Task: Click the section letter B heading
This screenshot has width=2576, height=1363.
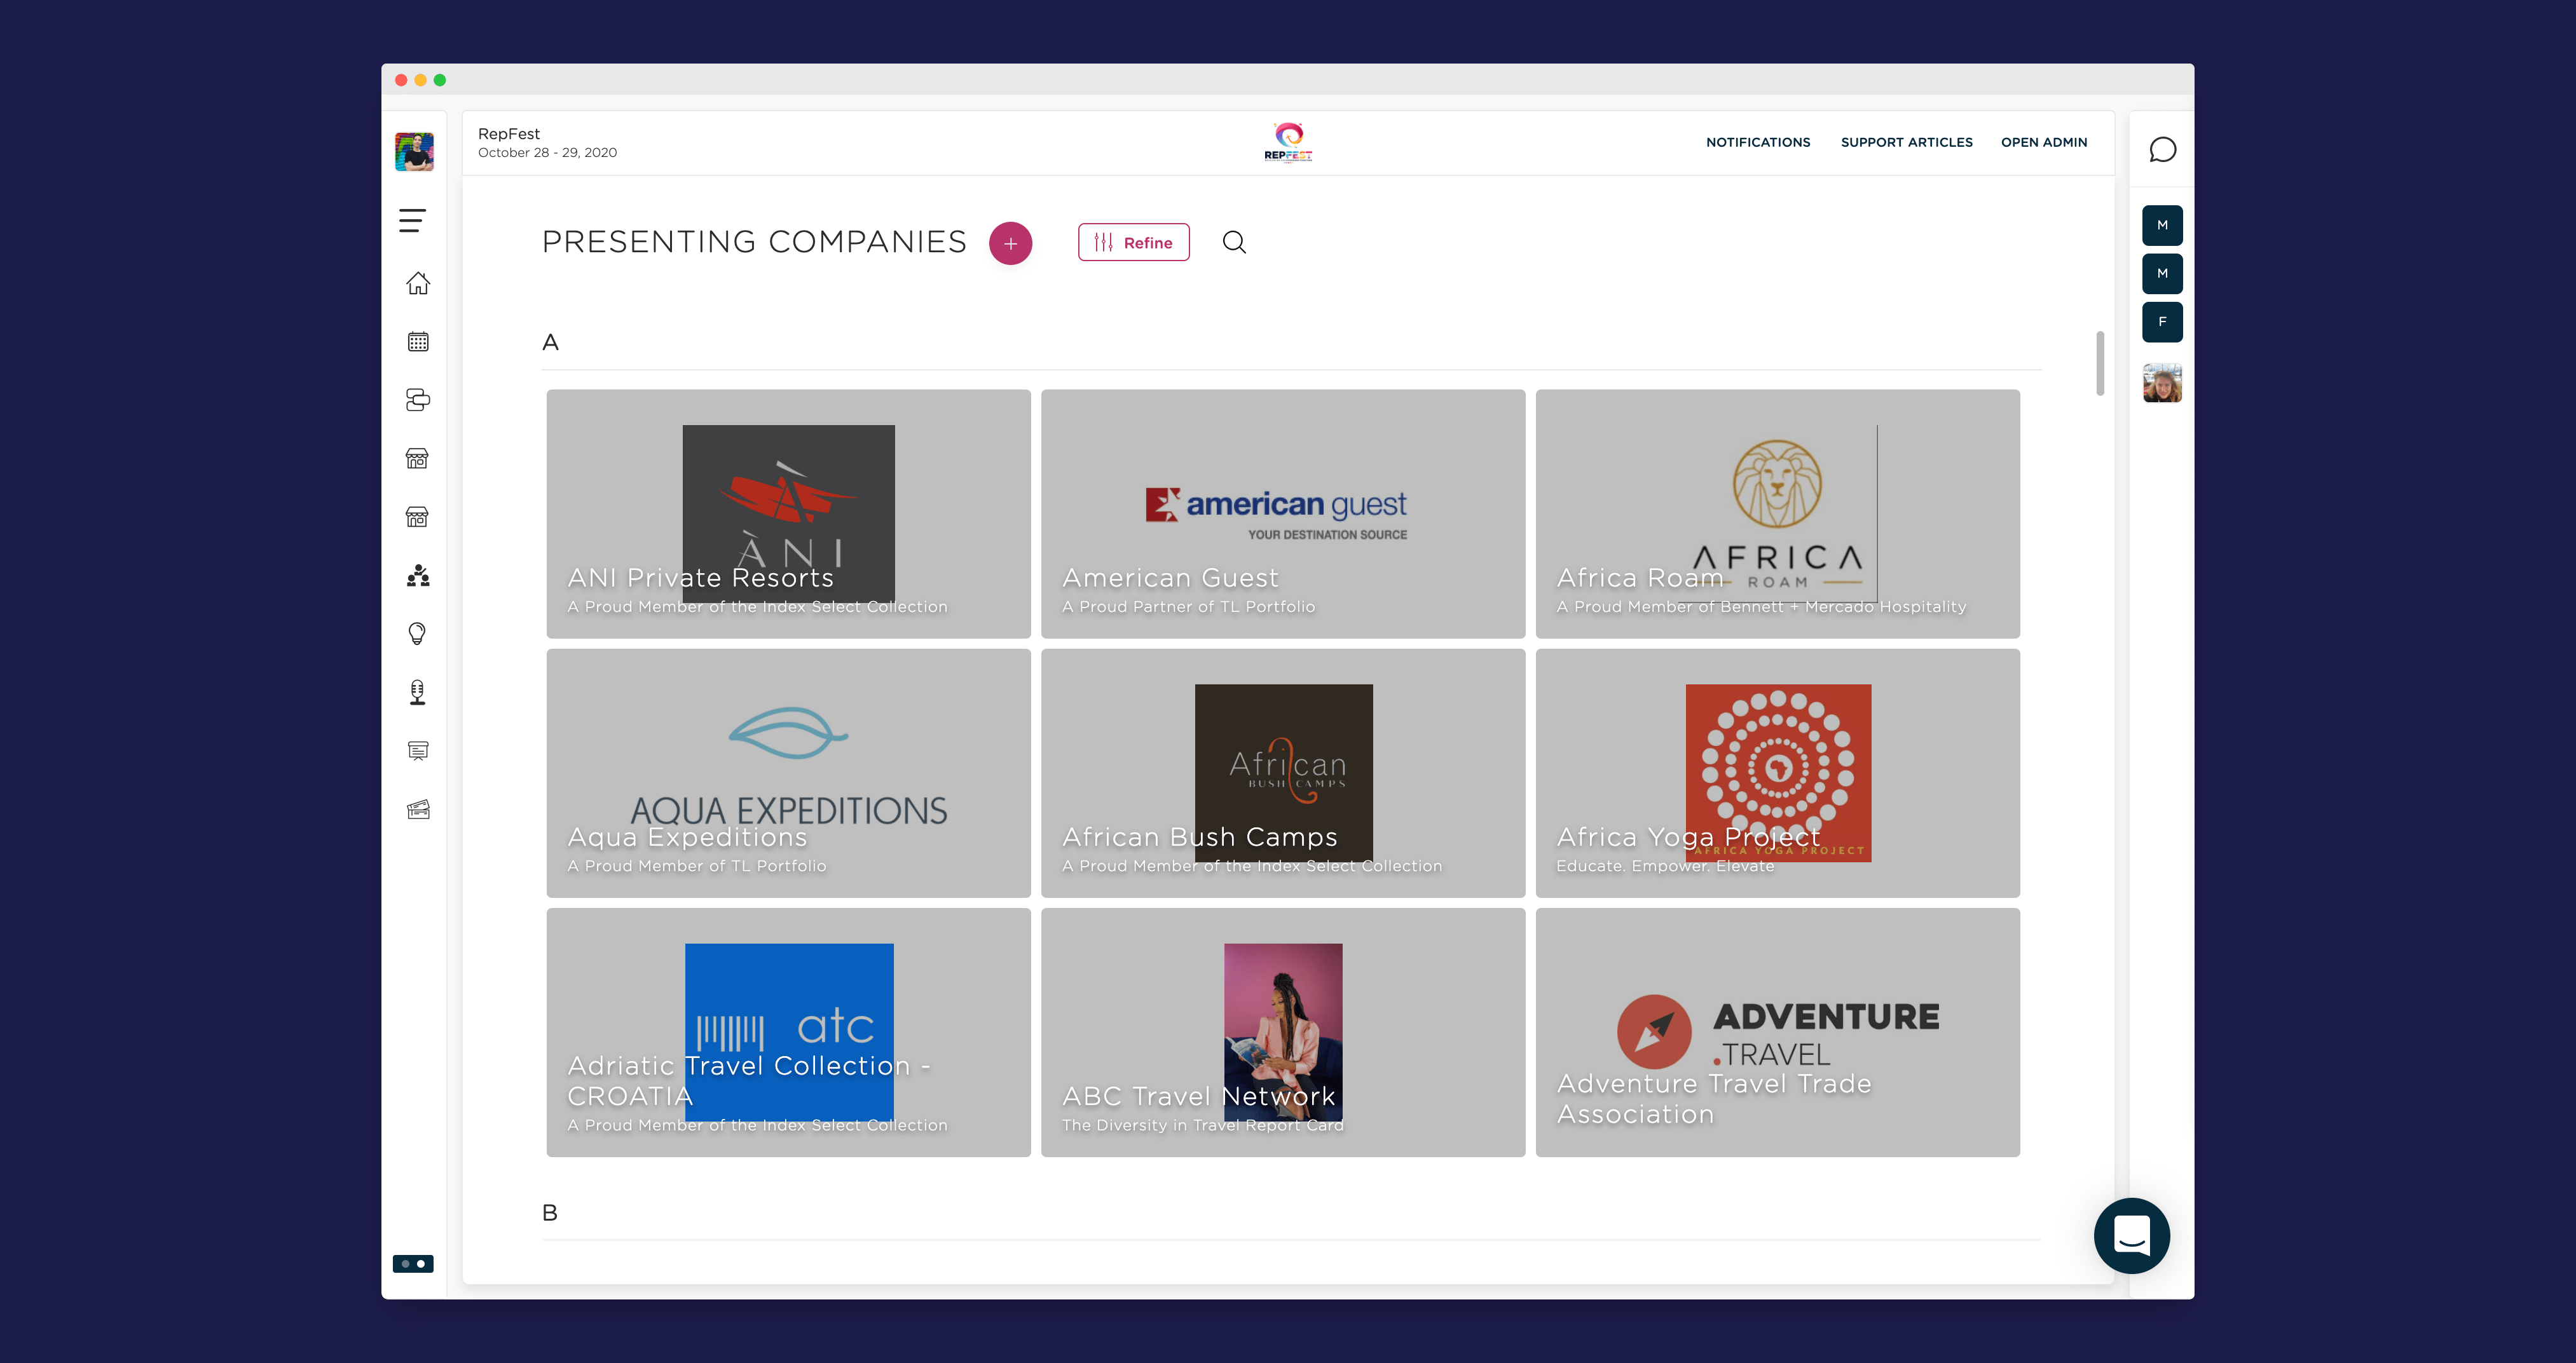Action: [x=549, y=1213]
